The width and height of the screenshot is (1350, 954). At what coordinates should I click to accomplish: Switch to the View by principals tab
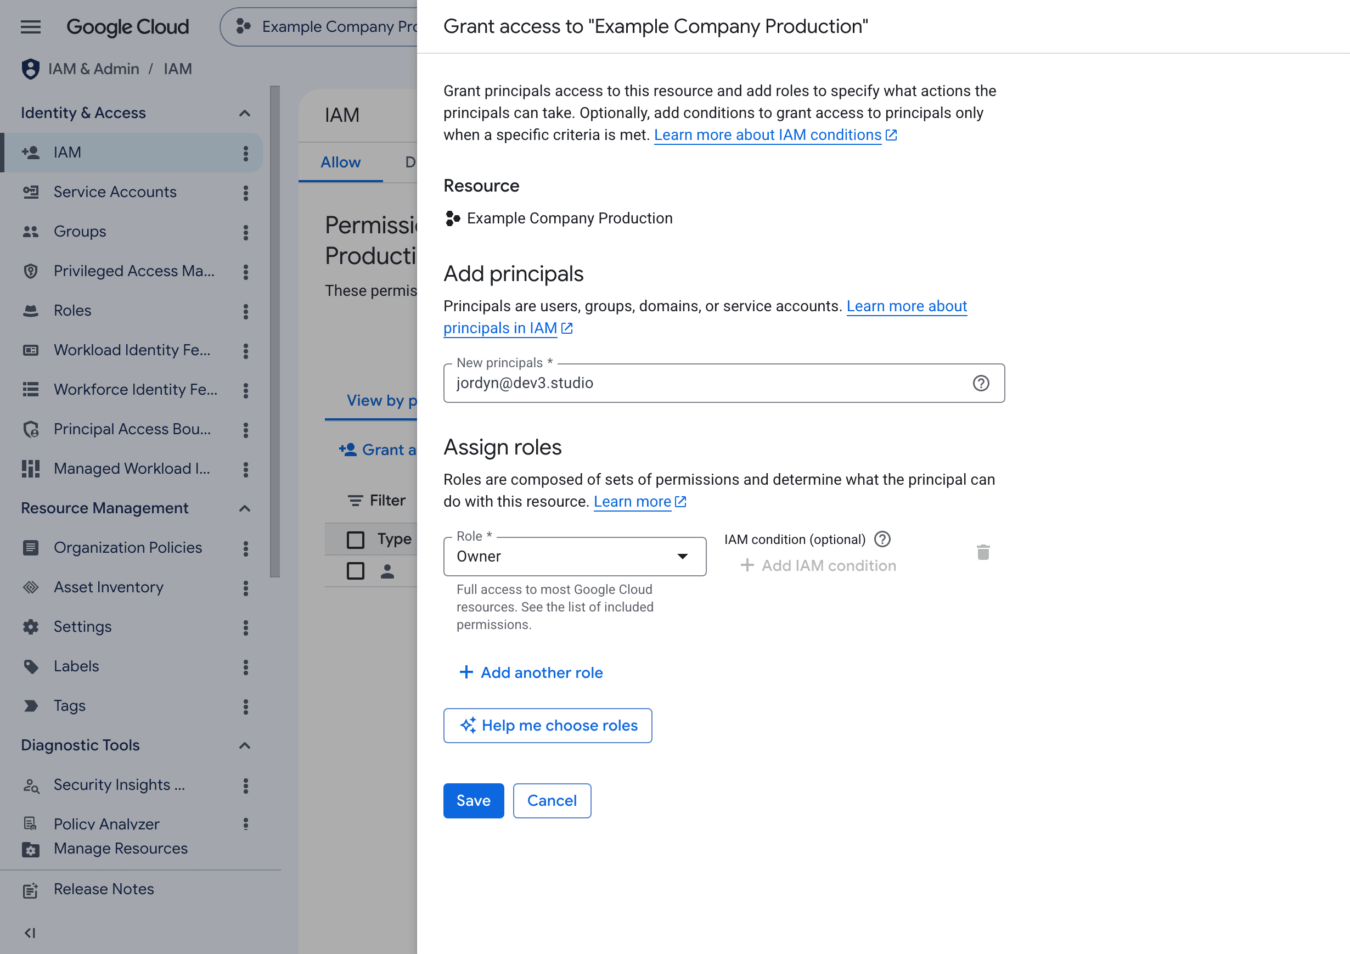pyautogui.click(x=372, y=401)
